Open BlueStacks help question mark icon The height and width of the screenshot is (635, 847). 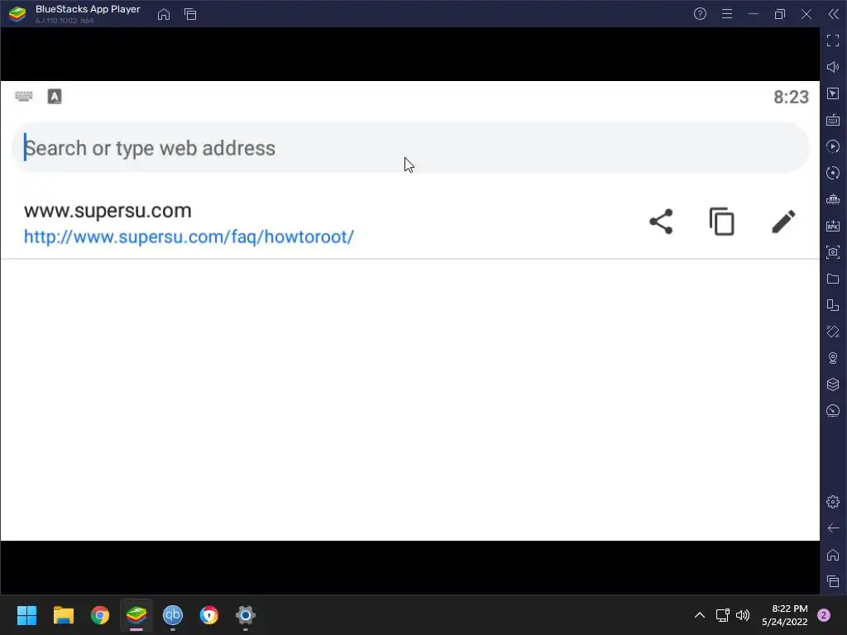(x=700, y=14)
